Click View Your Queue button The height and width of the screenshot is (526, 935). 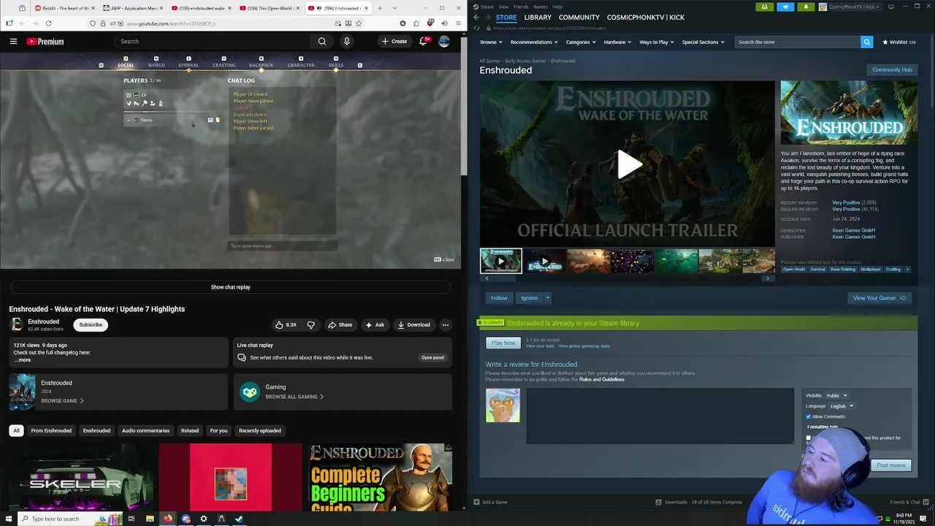pyautogui.click(x=879, y=298)
